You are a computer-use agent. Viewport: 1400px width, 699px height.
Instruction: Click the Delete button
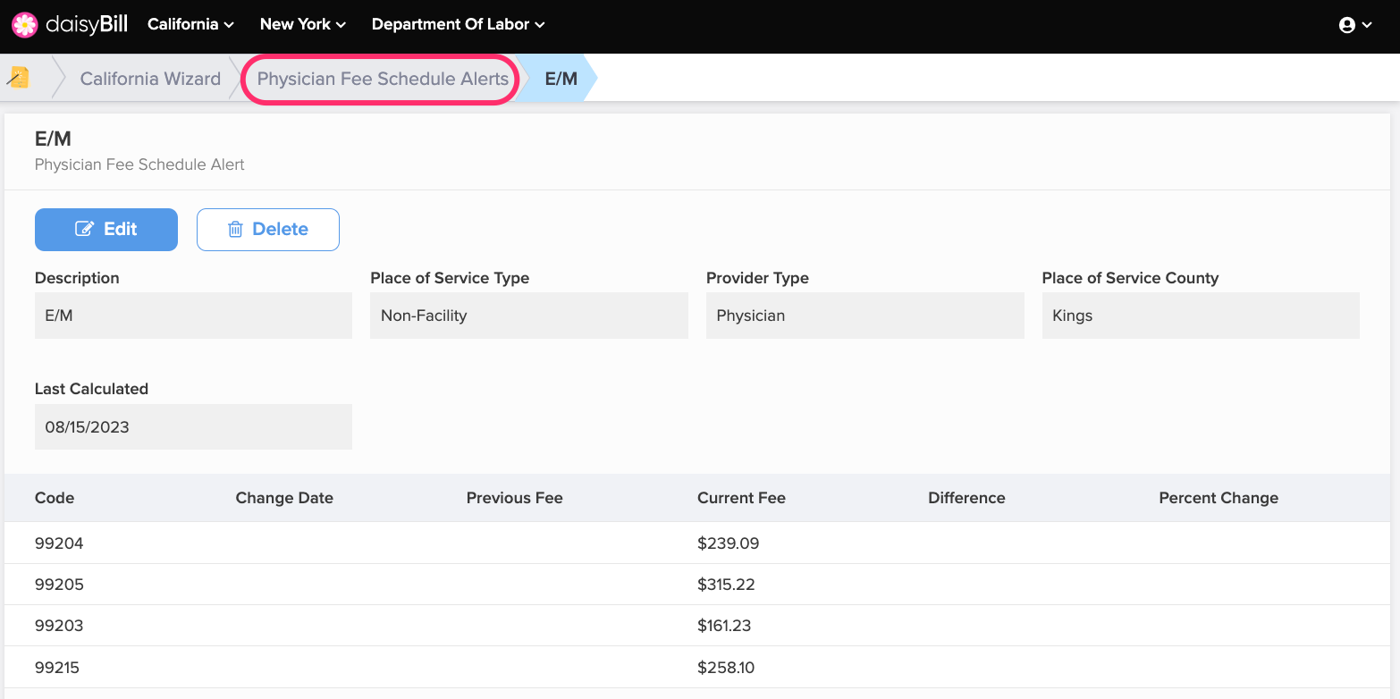tap(268, 230)
